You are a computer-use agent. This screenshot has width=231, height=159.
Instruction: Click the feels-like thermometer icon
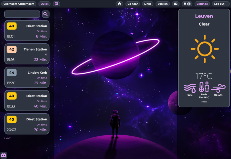tap(204, 87)
